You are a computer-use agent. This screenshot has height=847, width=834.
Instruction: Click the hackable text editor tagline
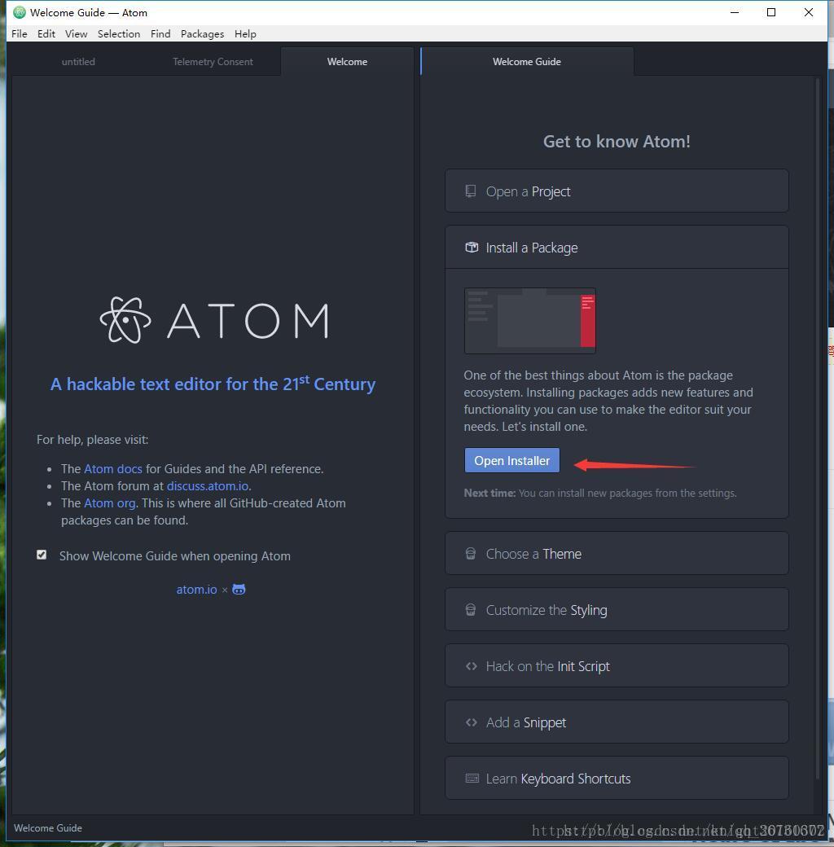coord(213,383)
